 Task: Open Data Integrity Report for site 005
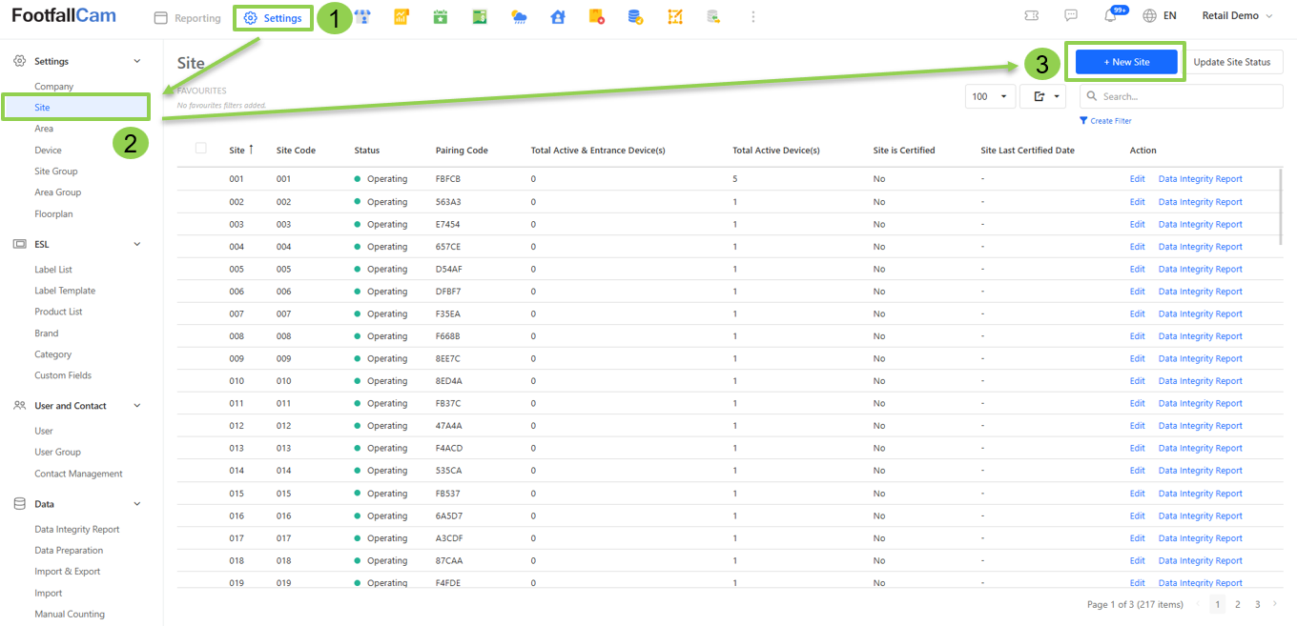pos(1200,270)
